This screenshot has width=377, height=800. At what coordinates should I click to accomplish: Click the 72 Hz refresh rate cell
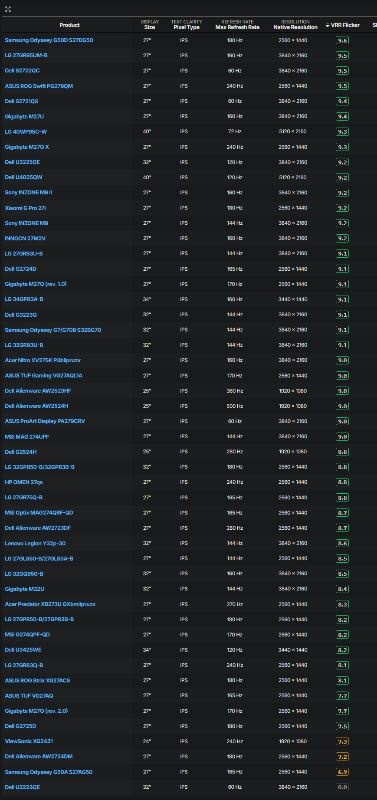pos(235,131)
